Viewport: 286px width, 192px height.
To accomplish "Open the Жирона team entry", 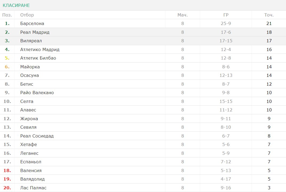I will point(29,119).
